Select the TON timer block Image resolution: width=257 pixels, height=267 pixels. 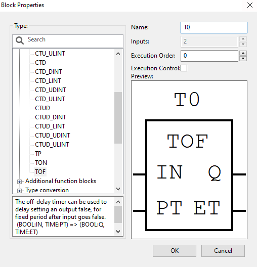click(41, 163)
